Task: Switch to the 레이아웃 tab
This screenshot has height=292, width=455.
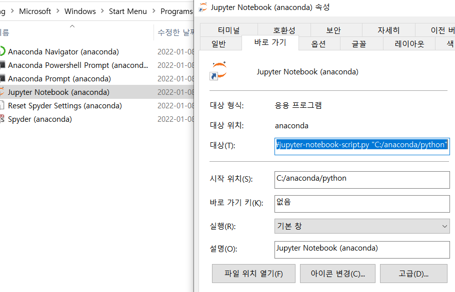Action: (x=409, y=44)
